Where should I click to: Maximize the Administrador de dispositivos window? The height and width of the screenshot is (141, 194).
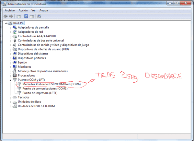177,3
